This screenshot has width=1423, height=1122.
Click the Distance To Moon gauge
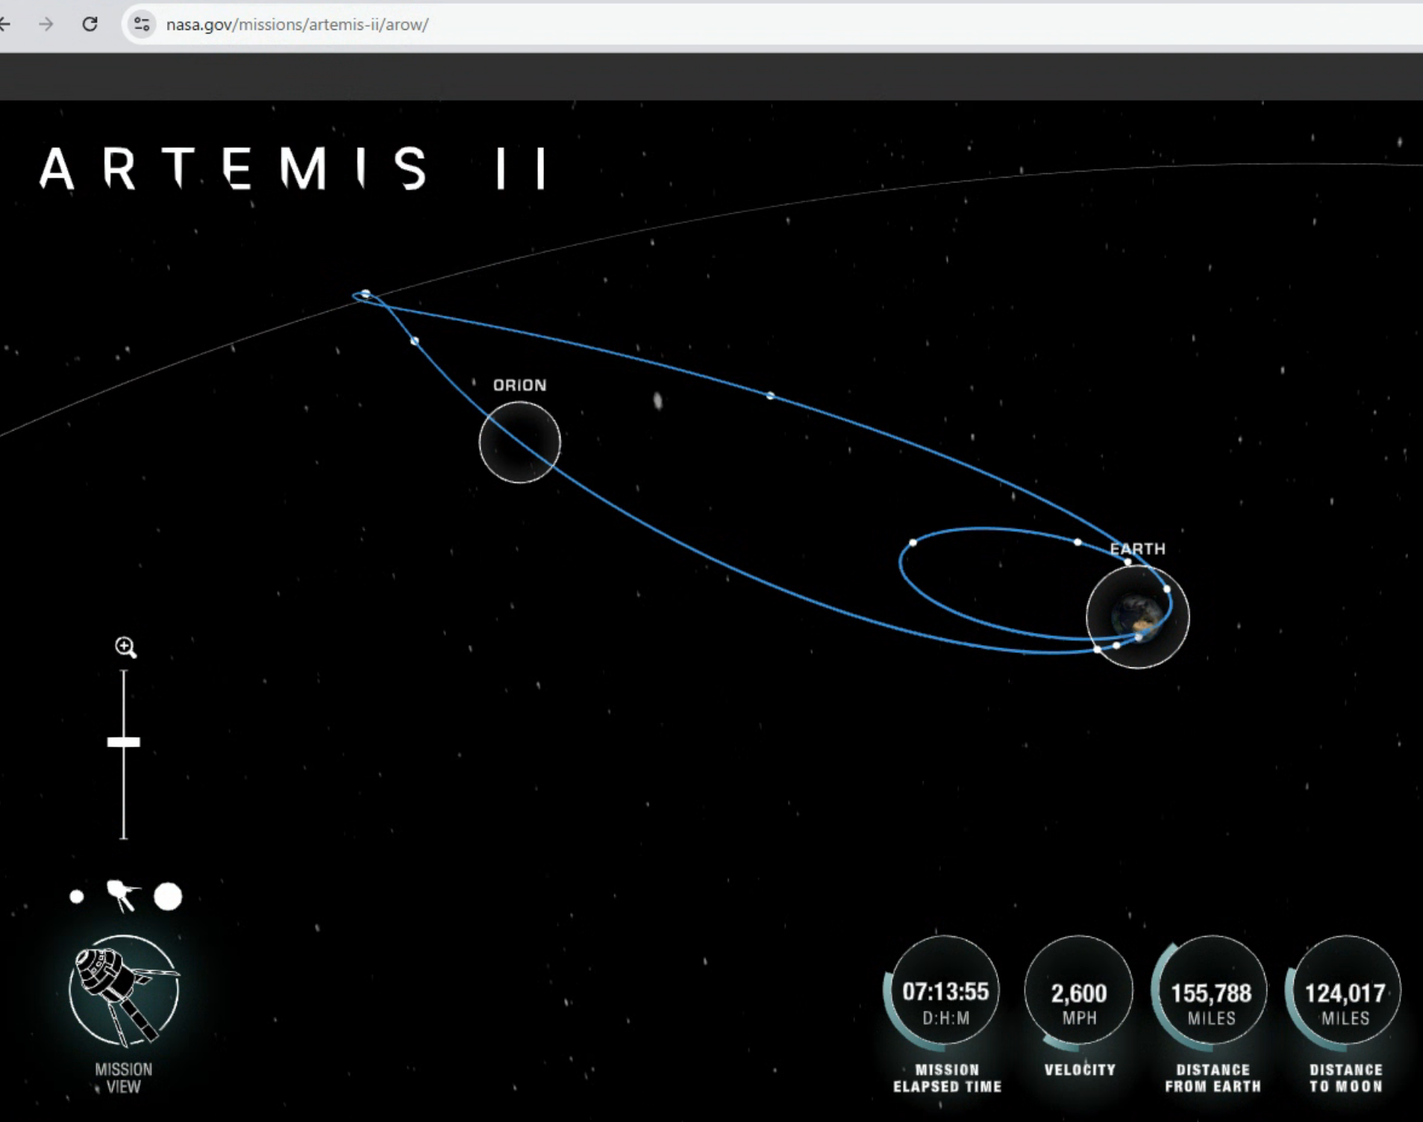click(1345, 991)
